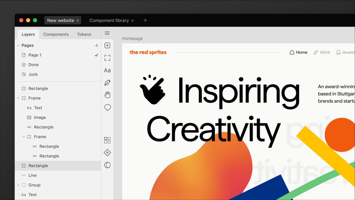
Task: Click the Image layer icon
Action: pos(29,118)
